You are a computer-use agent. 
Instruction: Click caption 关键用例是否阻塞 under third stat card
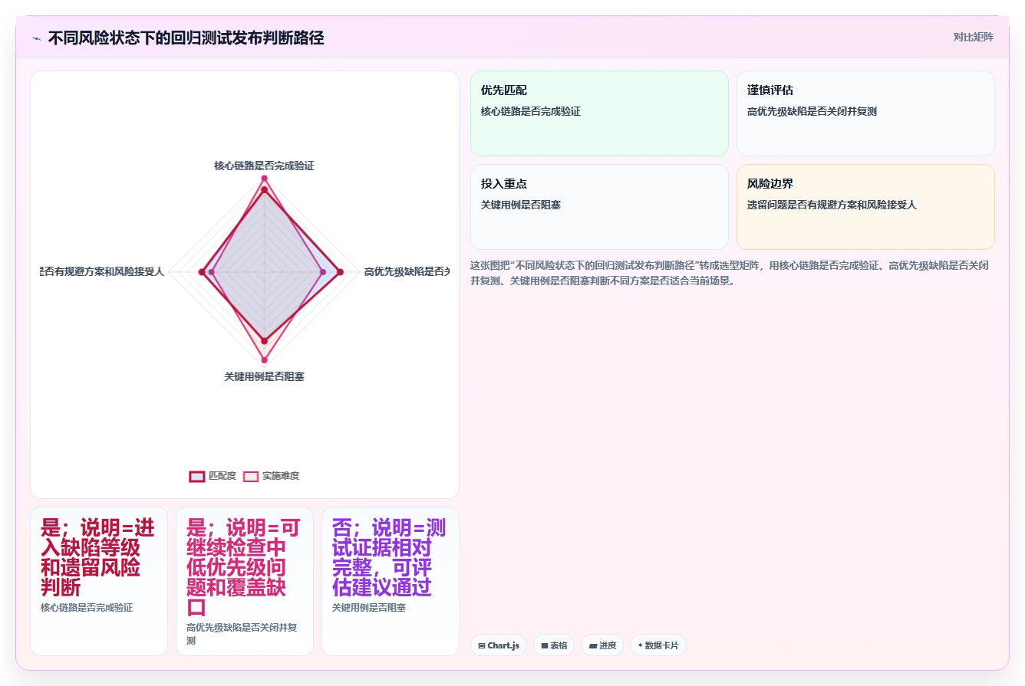click(x=369, y=608)
